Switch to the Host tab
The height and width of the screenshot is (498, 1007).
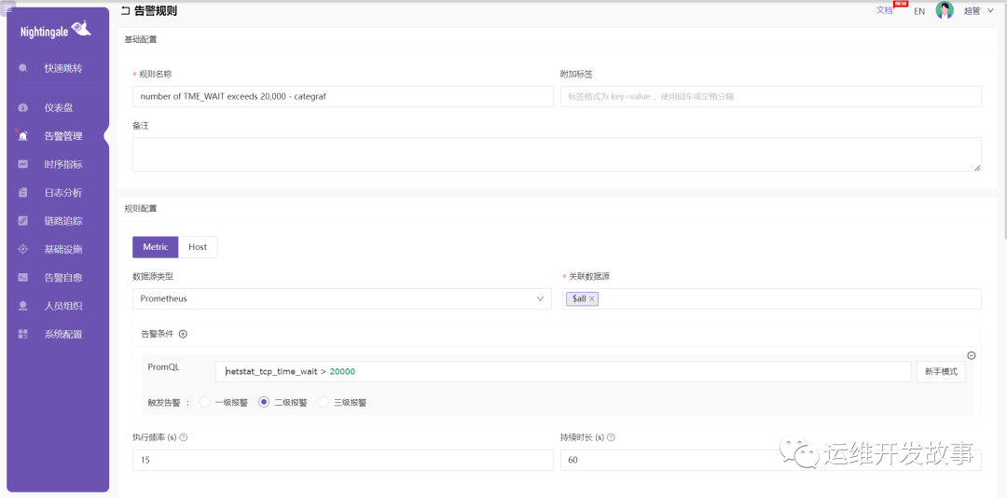point(198,247)
